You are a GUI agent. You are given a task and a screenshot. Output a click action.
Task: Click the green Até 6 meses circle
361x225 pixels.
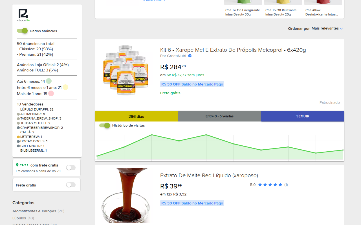click(49, 81)
